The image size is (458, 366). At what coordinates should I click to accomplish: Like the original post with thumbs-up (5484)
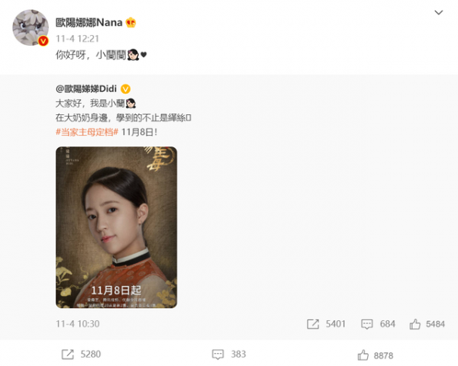tap(414, 324)
